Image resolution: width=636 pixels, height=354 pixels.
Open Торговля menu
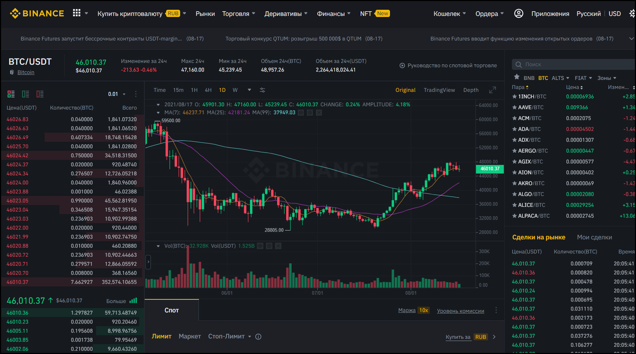239,13
